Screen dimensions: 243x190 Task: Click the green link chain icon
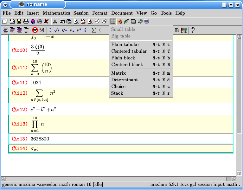click(126, 21)
